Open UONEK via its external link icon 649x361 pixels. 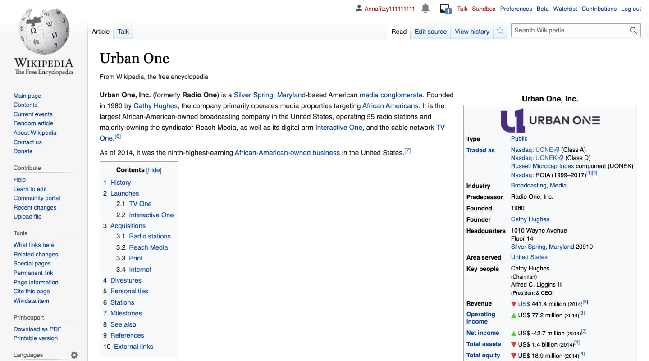[x=560, y=158]
